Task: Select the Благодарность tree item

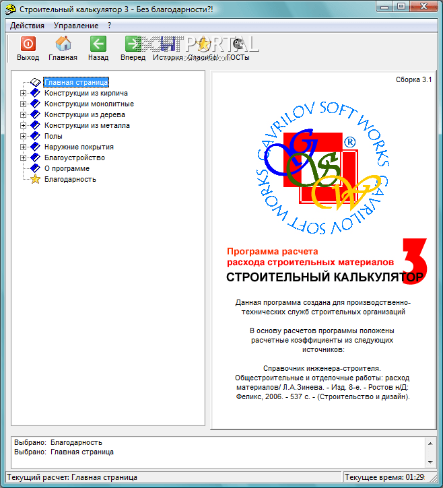Action: click(70, 179)
